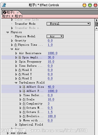Toggle stopwatch for Spin Amplitude
Viewport: 98px width, 135px height.
tap(20, 58)
